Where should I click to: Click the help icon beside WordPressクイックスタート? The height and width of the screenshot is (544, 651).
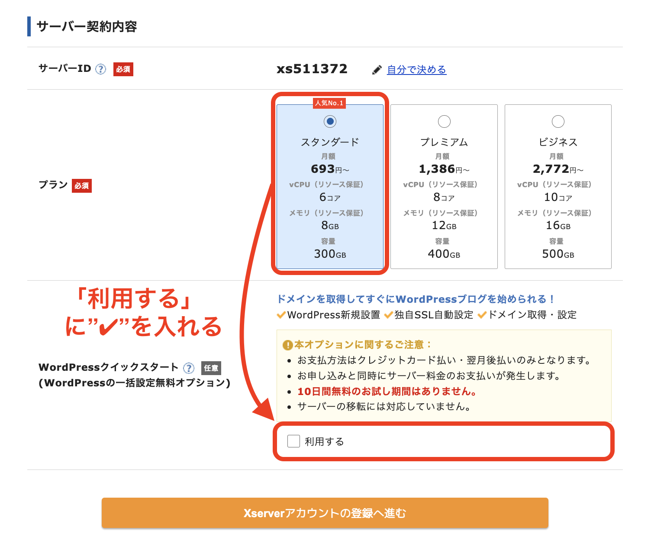pyautogui.click(x=189, y=368)
